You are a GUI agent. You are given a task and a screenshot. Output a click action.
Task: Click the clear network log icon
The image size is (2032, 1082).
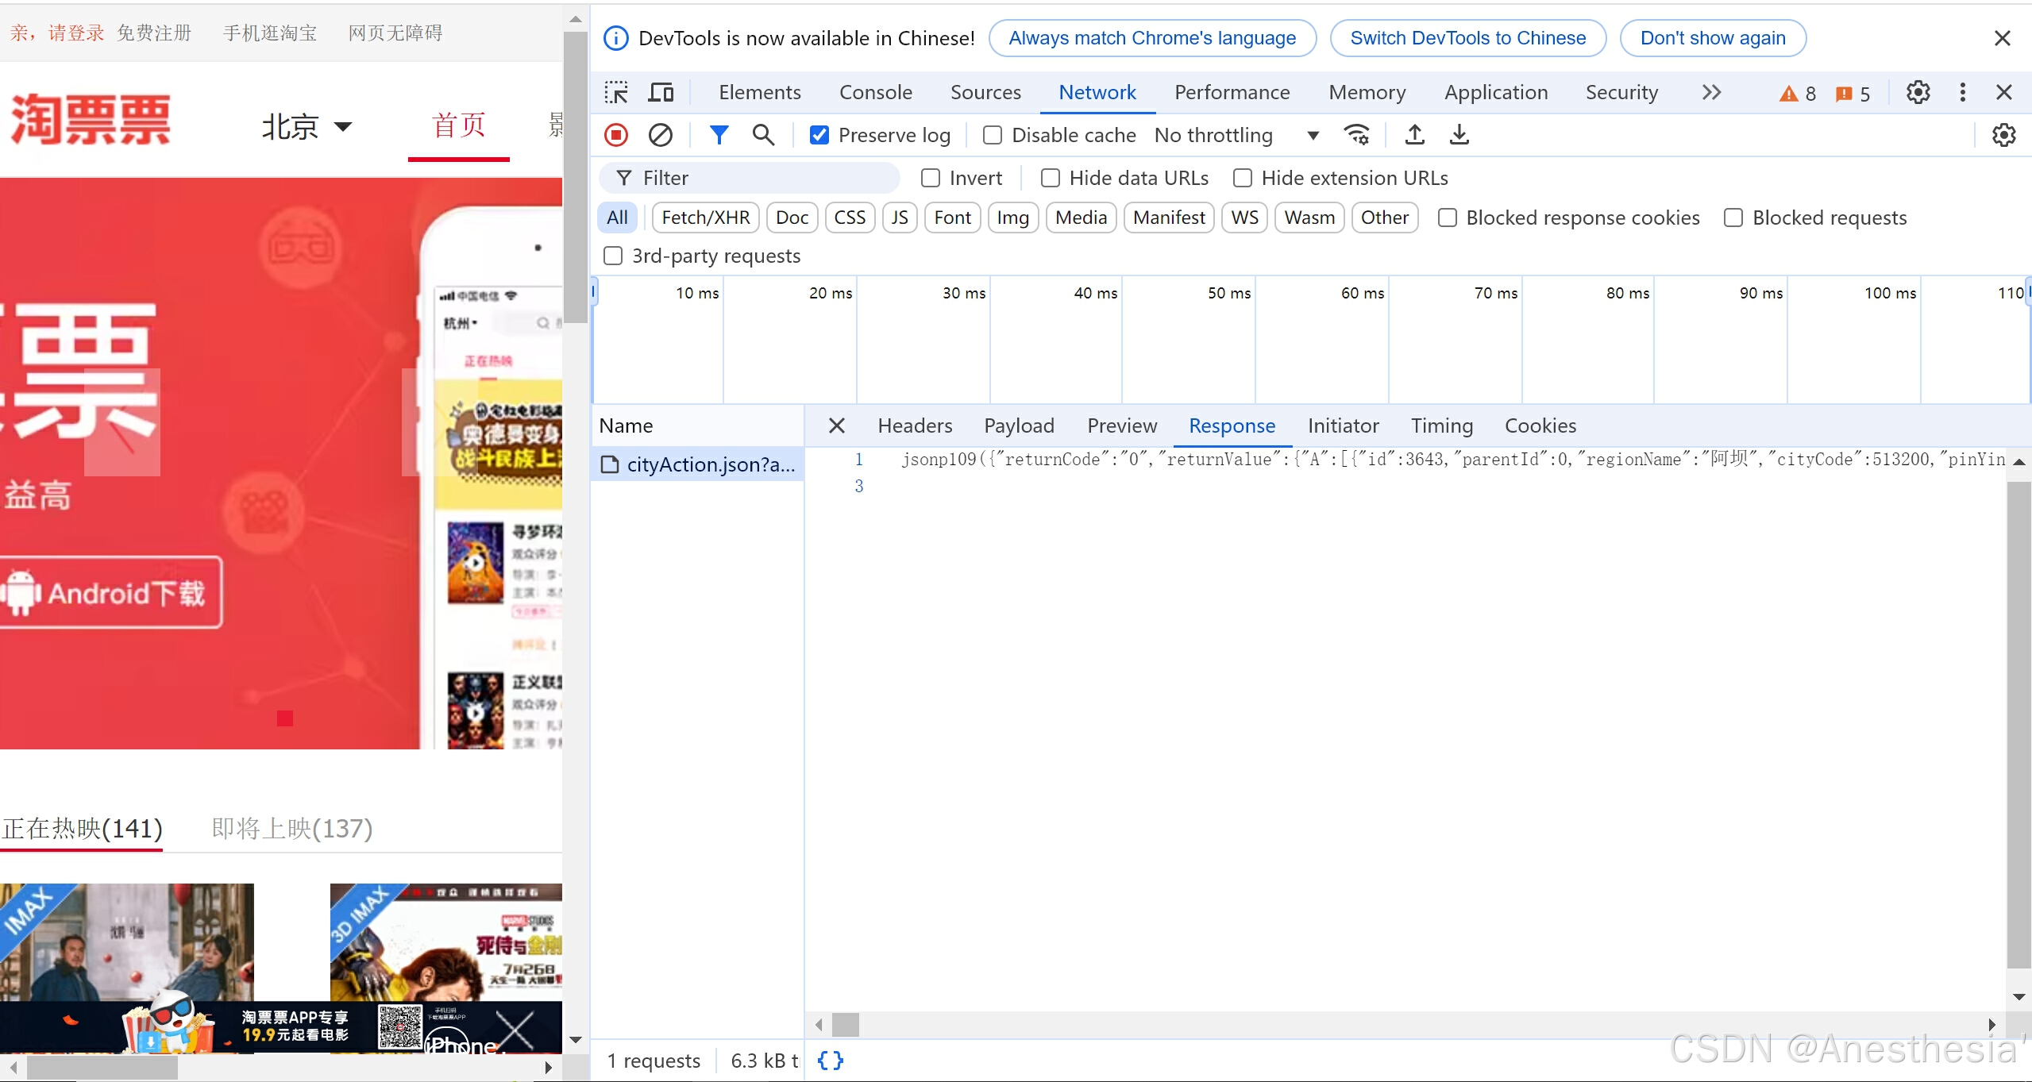[x=660, y=134]
